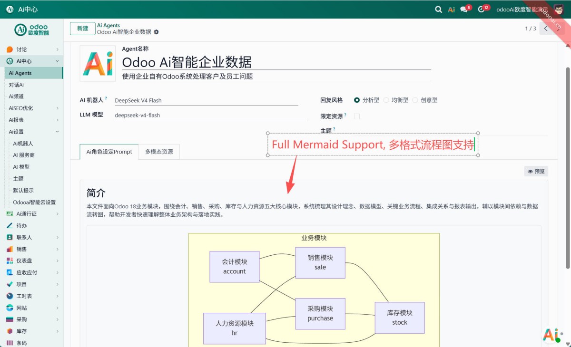Switch to the Ai角色设定Prompt tab
The image size is (571, 347).
click(109, 152)
